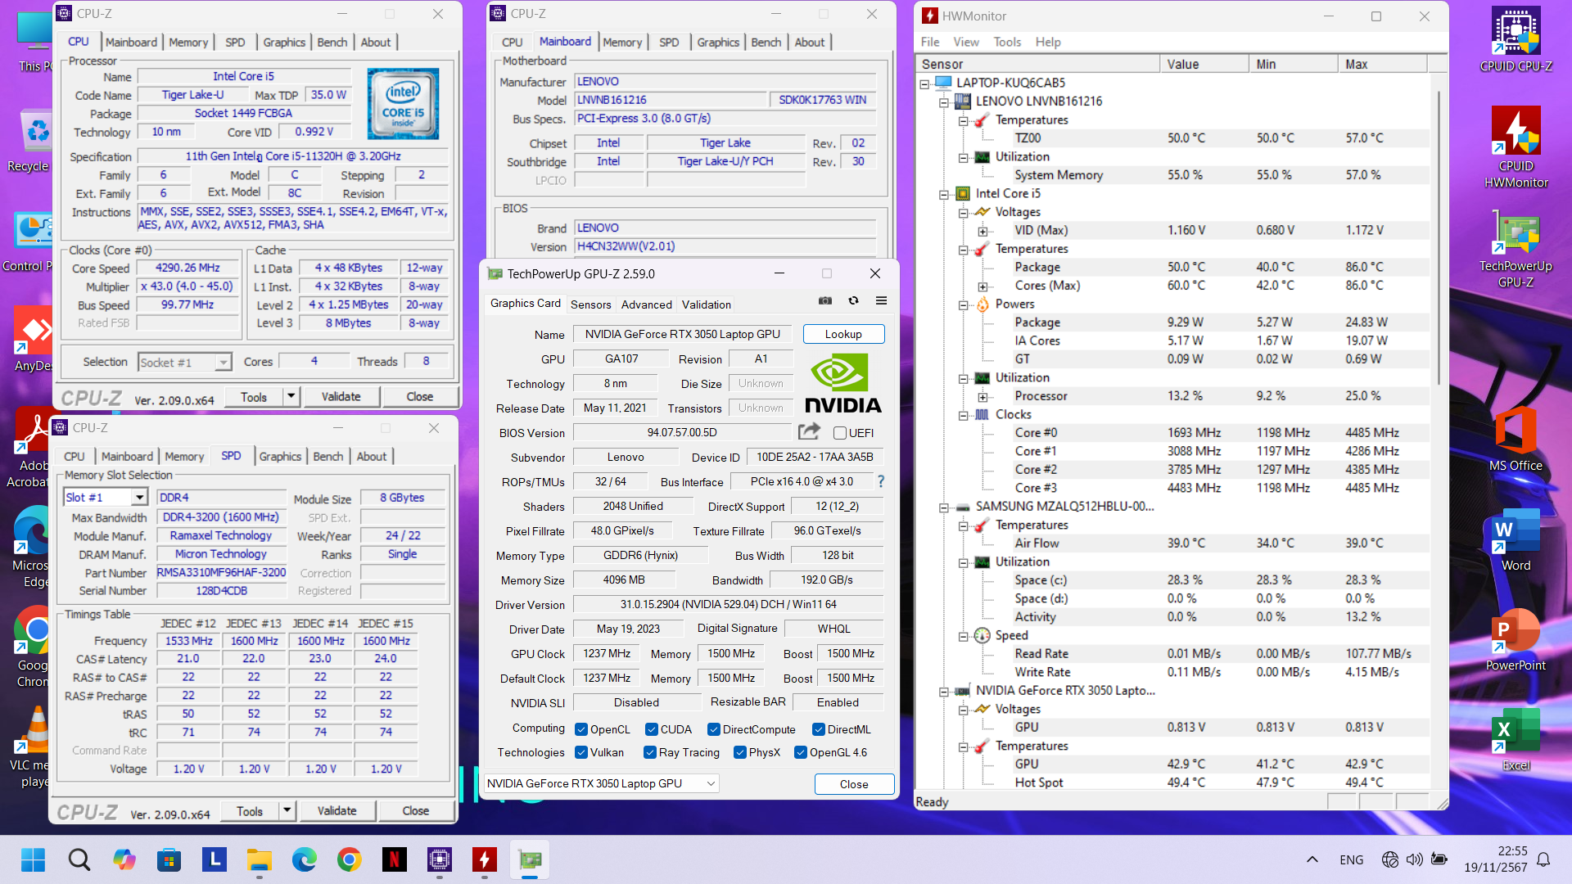Click the Lookup button in GPU-Z
The width and height of the screenshot is (1572, 884).
tap(843, 334)
